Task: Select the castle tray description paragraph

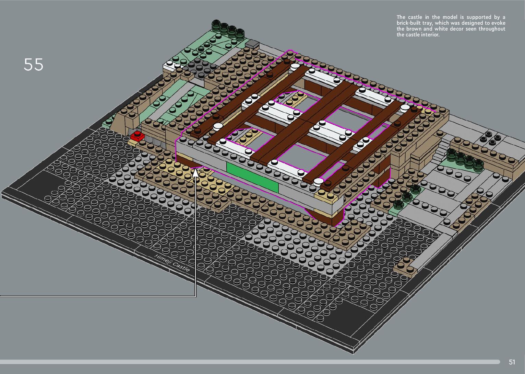Action: tap(451, 26)
